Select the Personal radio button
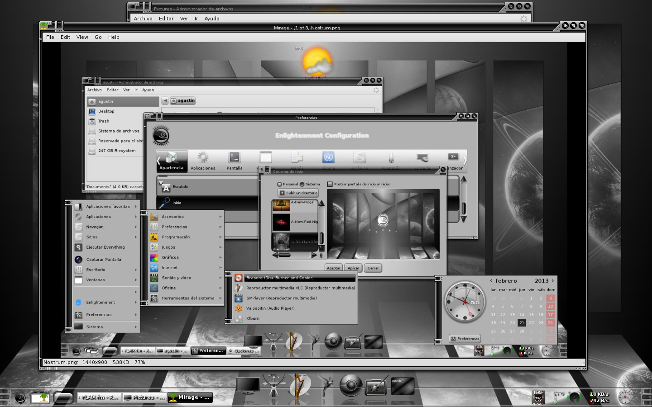The height and width of the screenshot is (407, 652). (279, 185)
